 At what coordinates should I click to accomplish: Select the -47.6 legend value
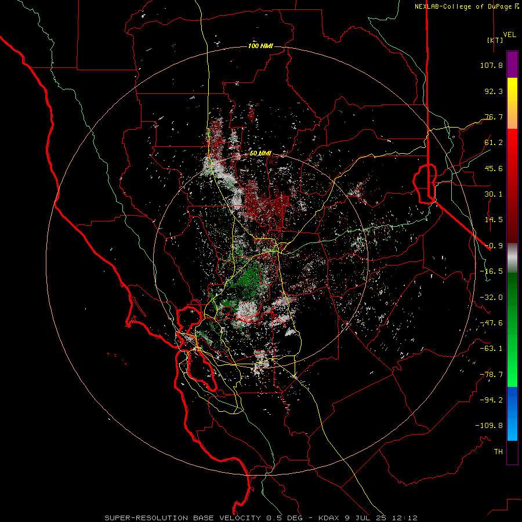491,323
